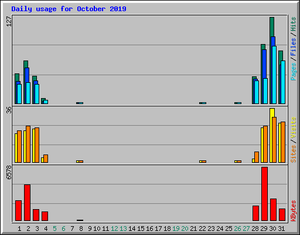Select the "6578" maximum value on KBytes axis

(9, 172)
